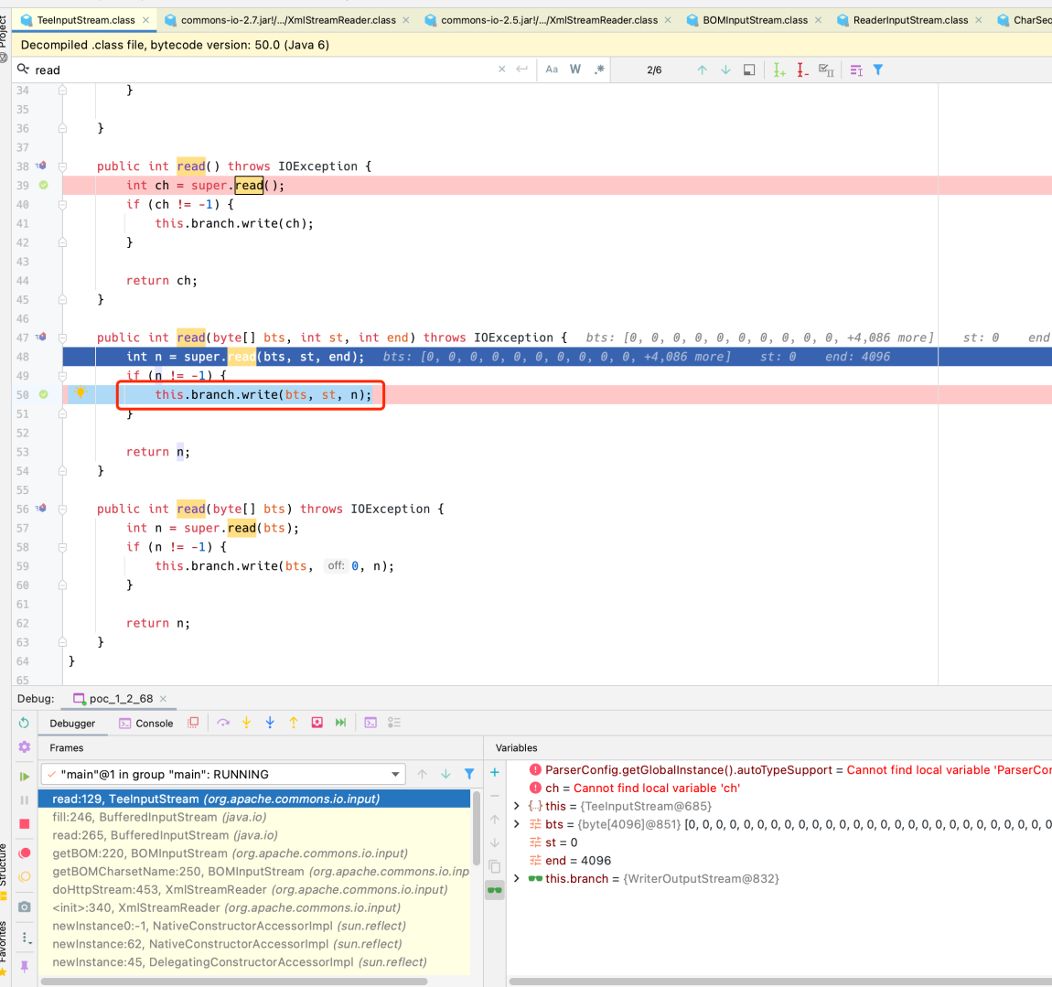Toggle breakpoint on line 50
The width and height of the screenshot is (1052, 987).
(x=44, y=394)
